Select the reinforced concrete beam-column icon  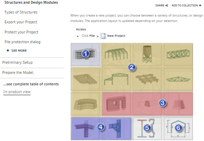pos(86,128)
